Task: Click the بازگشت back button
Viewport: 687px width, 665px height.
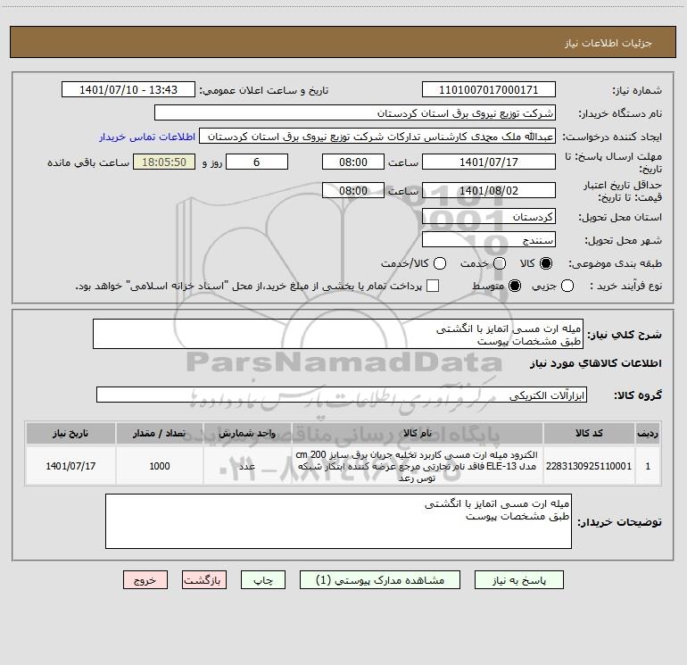Action: pyautogui.click(x=204, y=580)
